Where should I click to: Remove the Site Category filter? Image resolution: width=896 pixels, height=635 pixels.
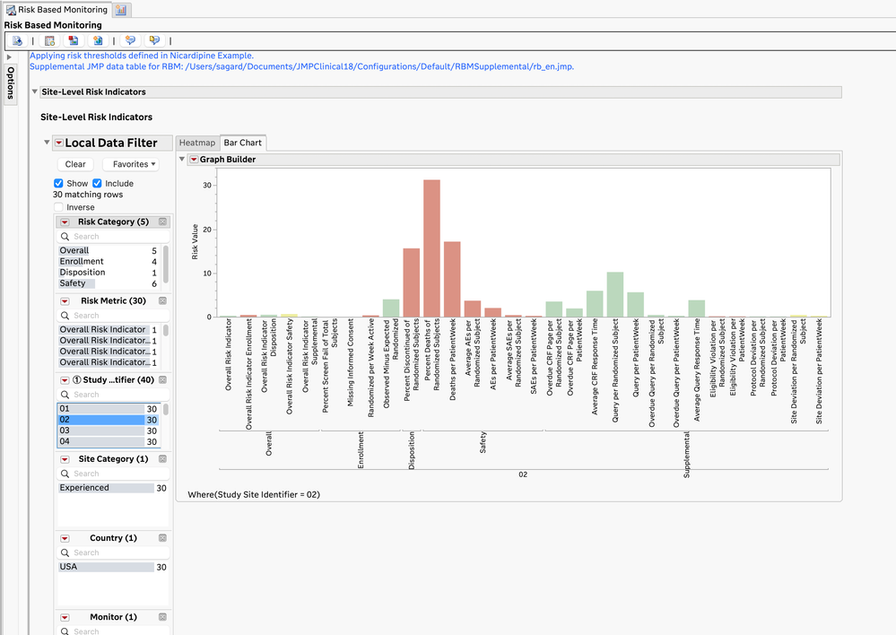[x=163, y=459]
